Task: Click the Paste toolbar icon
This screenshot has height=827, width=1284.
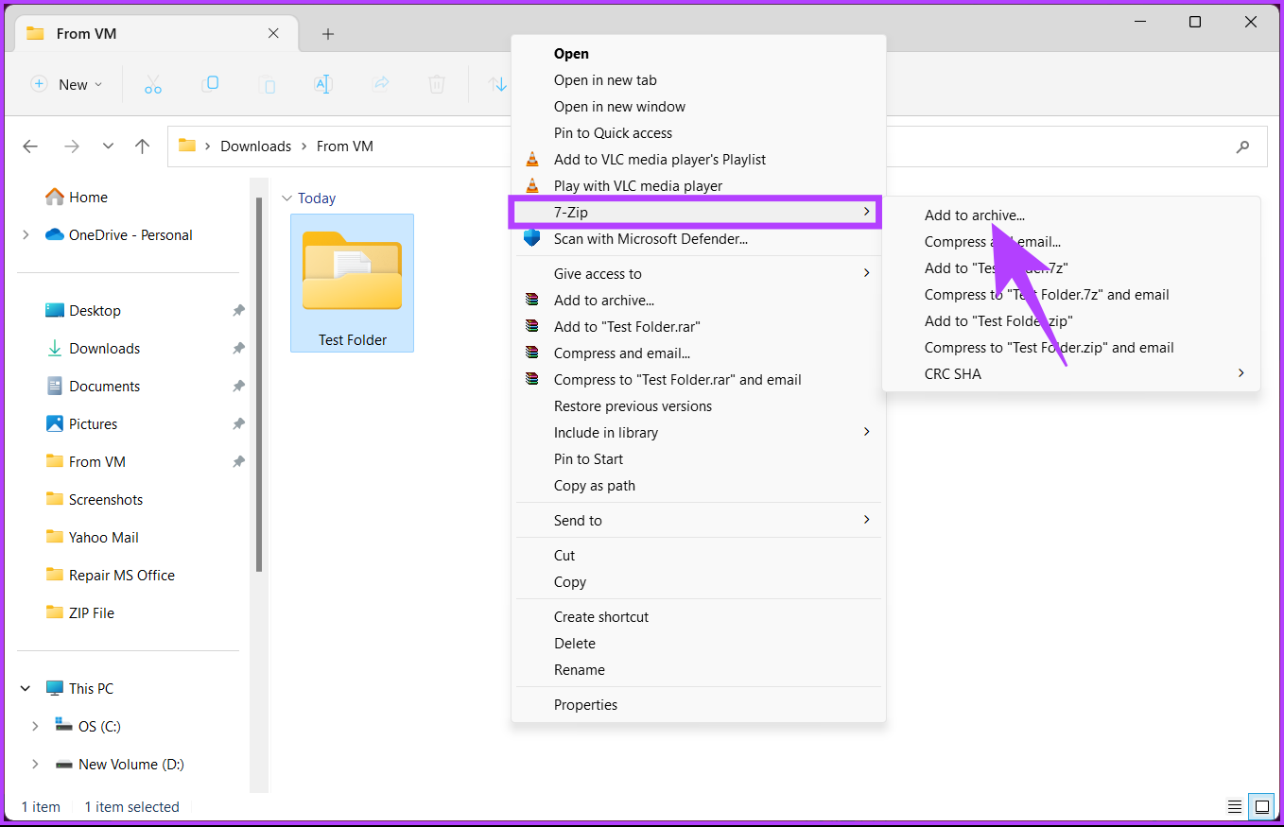Action: click(x=268, y=84)
